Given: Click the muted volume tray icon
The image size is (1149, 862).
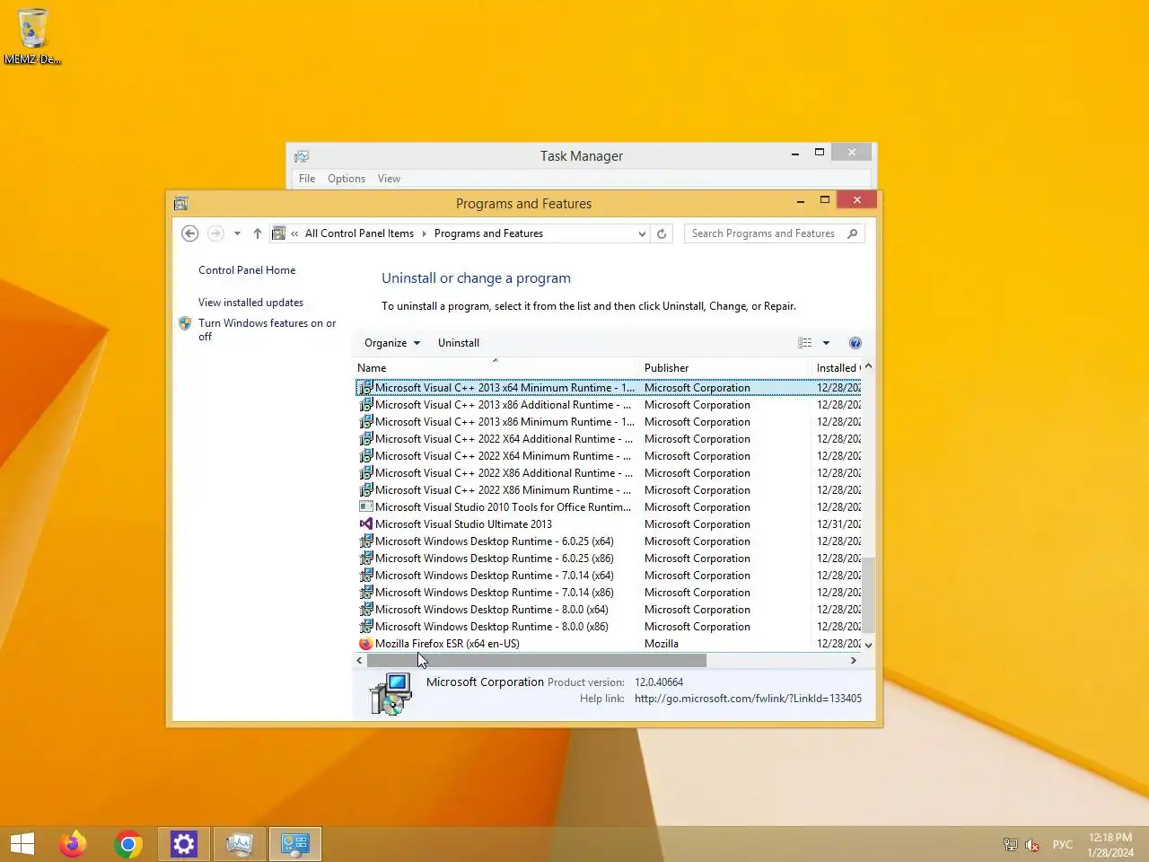Looking at the screenshot, I should pos(1032,845).
